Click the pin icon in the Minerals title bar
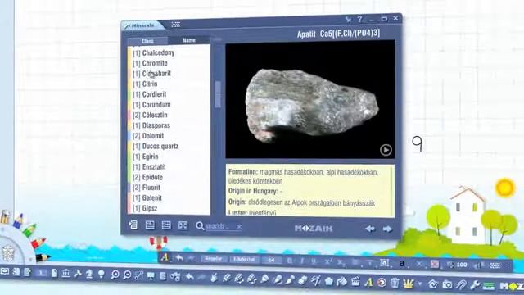524x295 pixels. point(349,20)
